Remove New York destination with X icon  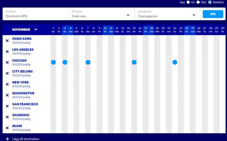(x=7, y=84)
